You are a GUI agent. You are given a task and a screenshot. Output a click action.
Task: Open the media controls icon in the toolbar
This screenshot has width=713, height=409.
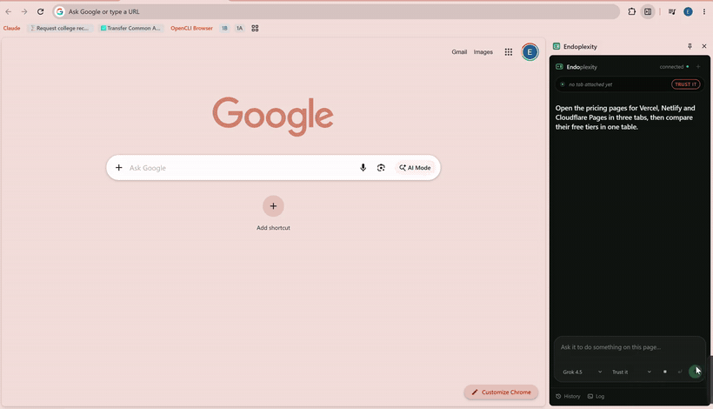tap(671, 12)
